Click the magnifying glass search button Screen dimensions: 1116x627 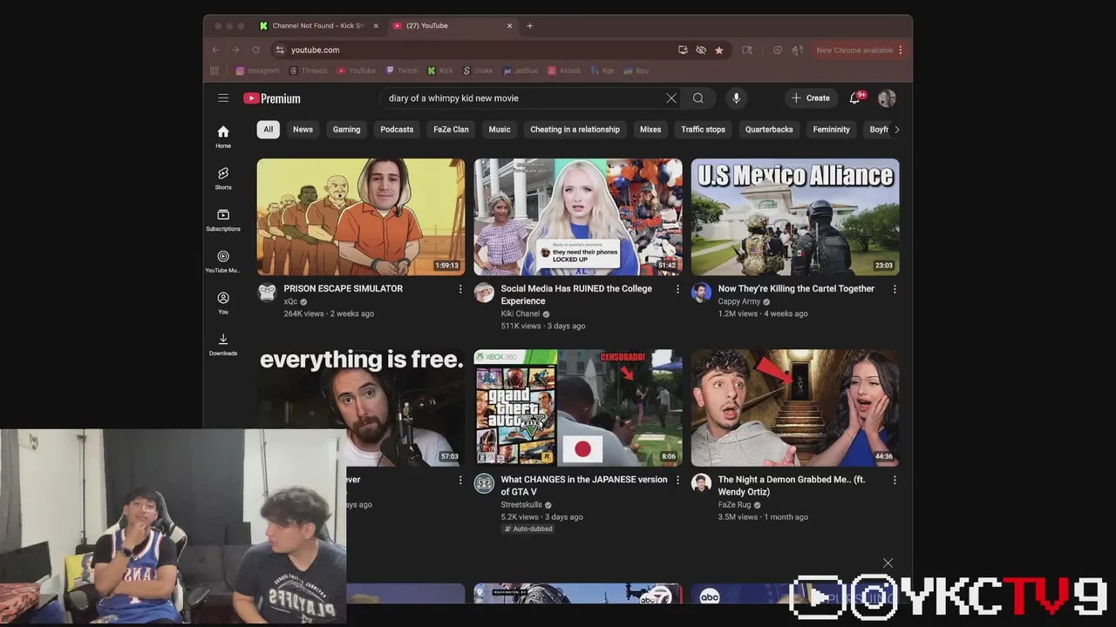(698, 98)
